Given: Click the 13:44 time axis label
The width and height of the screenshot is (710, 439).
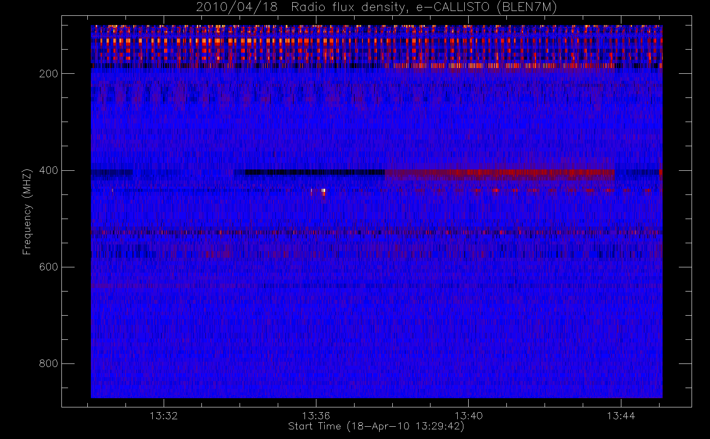Looking at the screenshot, I should 621,416.
